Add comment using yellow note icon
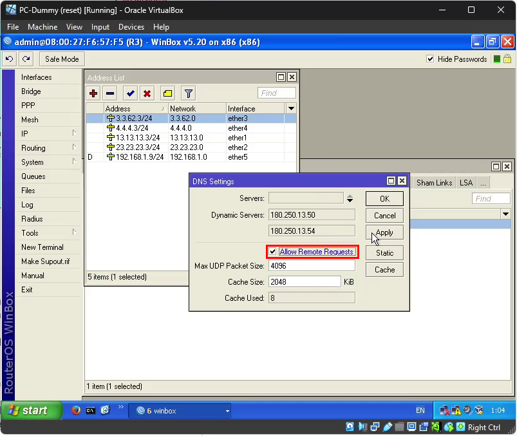Viewport: 517px width, 436px height. (167, 93)
